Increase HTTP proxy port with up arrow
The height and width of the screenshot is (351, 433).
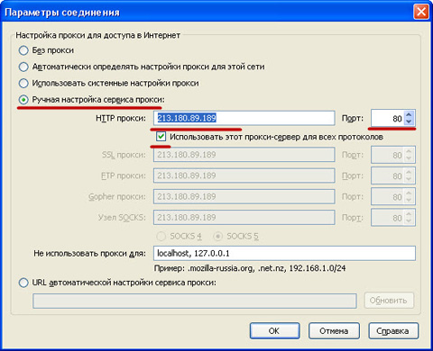409,114
